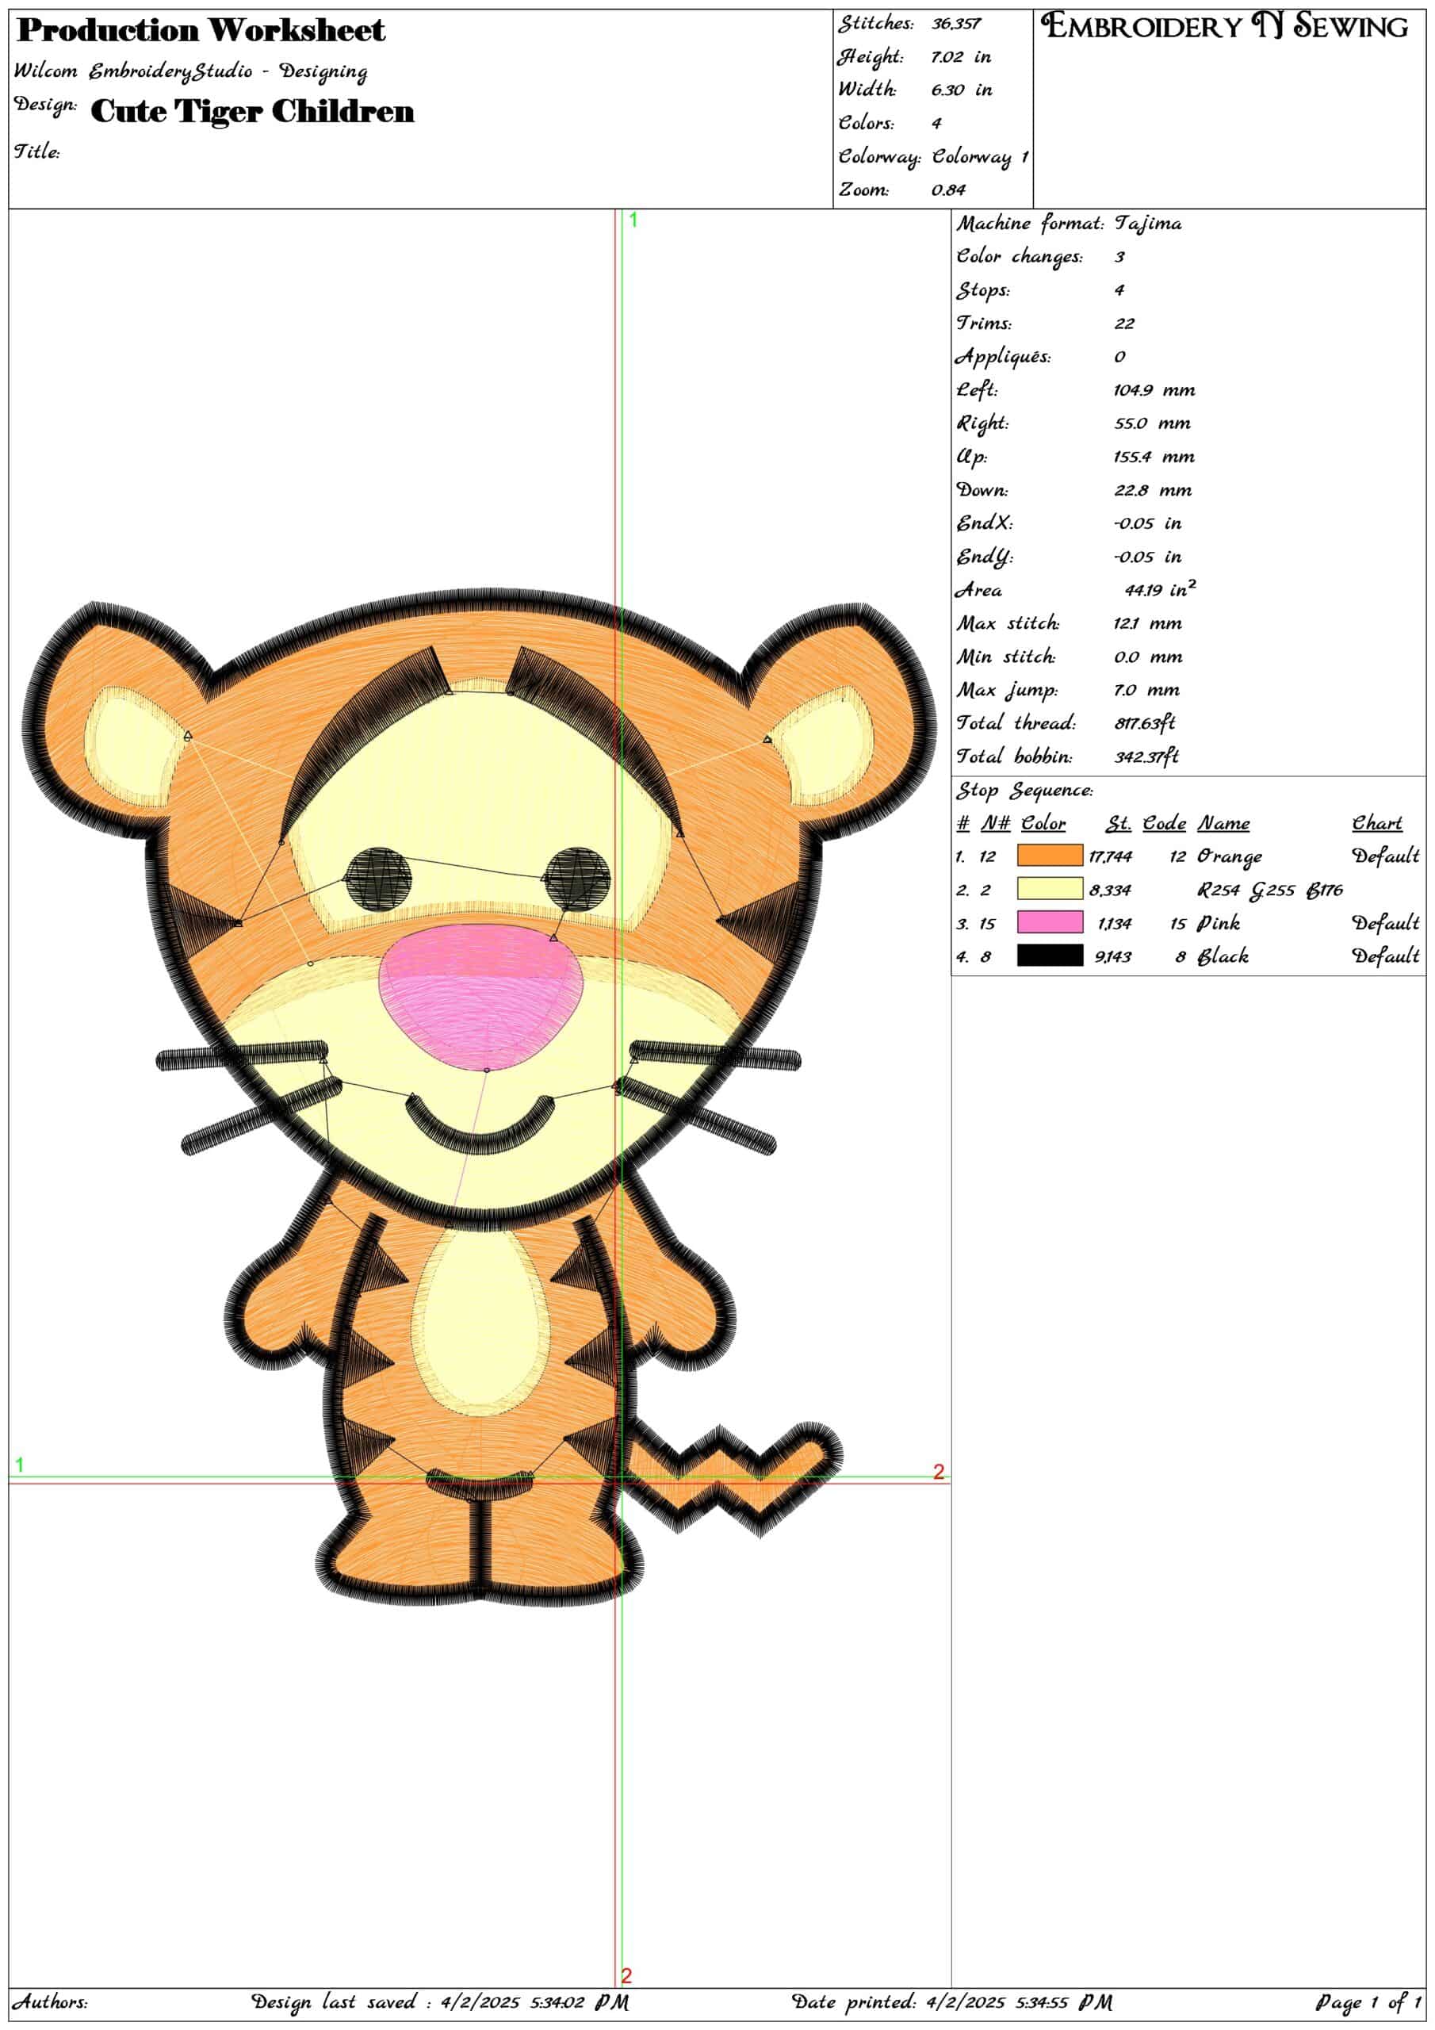This screenshot has width=1435, height=2030.
Task: Click the Orange color swatch in stop sequence
Action: [1050, 855]
